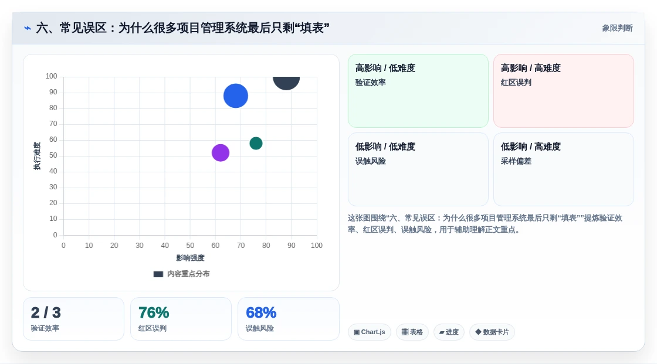Click the 象限判断 label in the header
The image size is (657, 364).
(617, 28)
